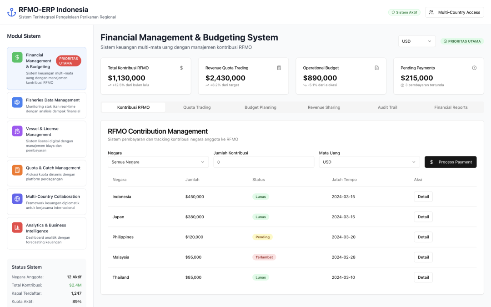Image resolution: width=491 pixels, height=307 pixels.
Task: Open the USD currency selector at top
Action: click(x=416, y=41)
